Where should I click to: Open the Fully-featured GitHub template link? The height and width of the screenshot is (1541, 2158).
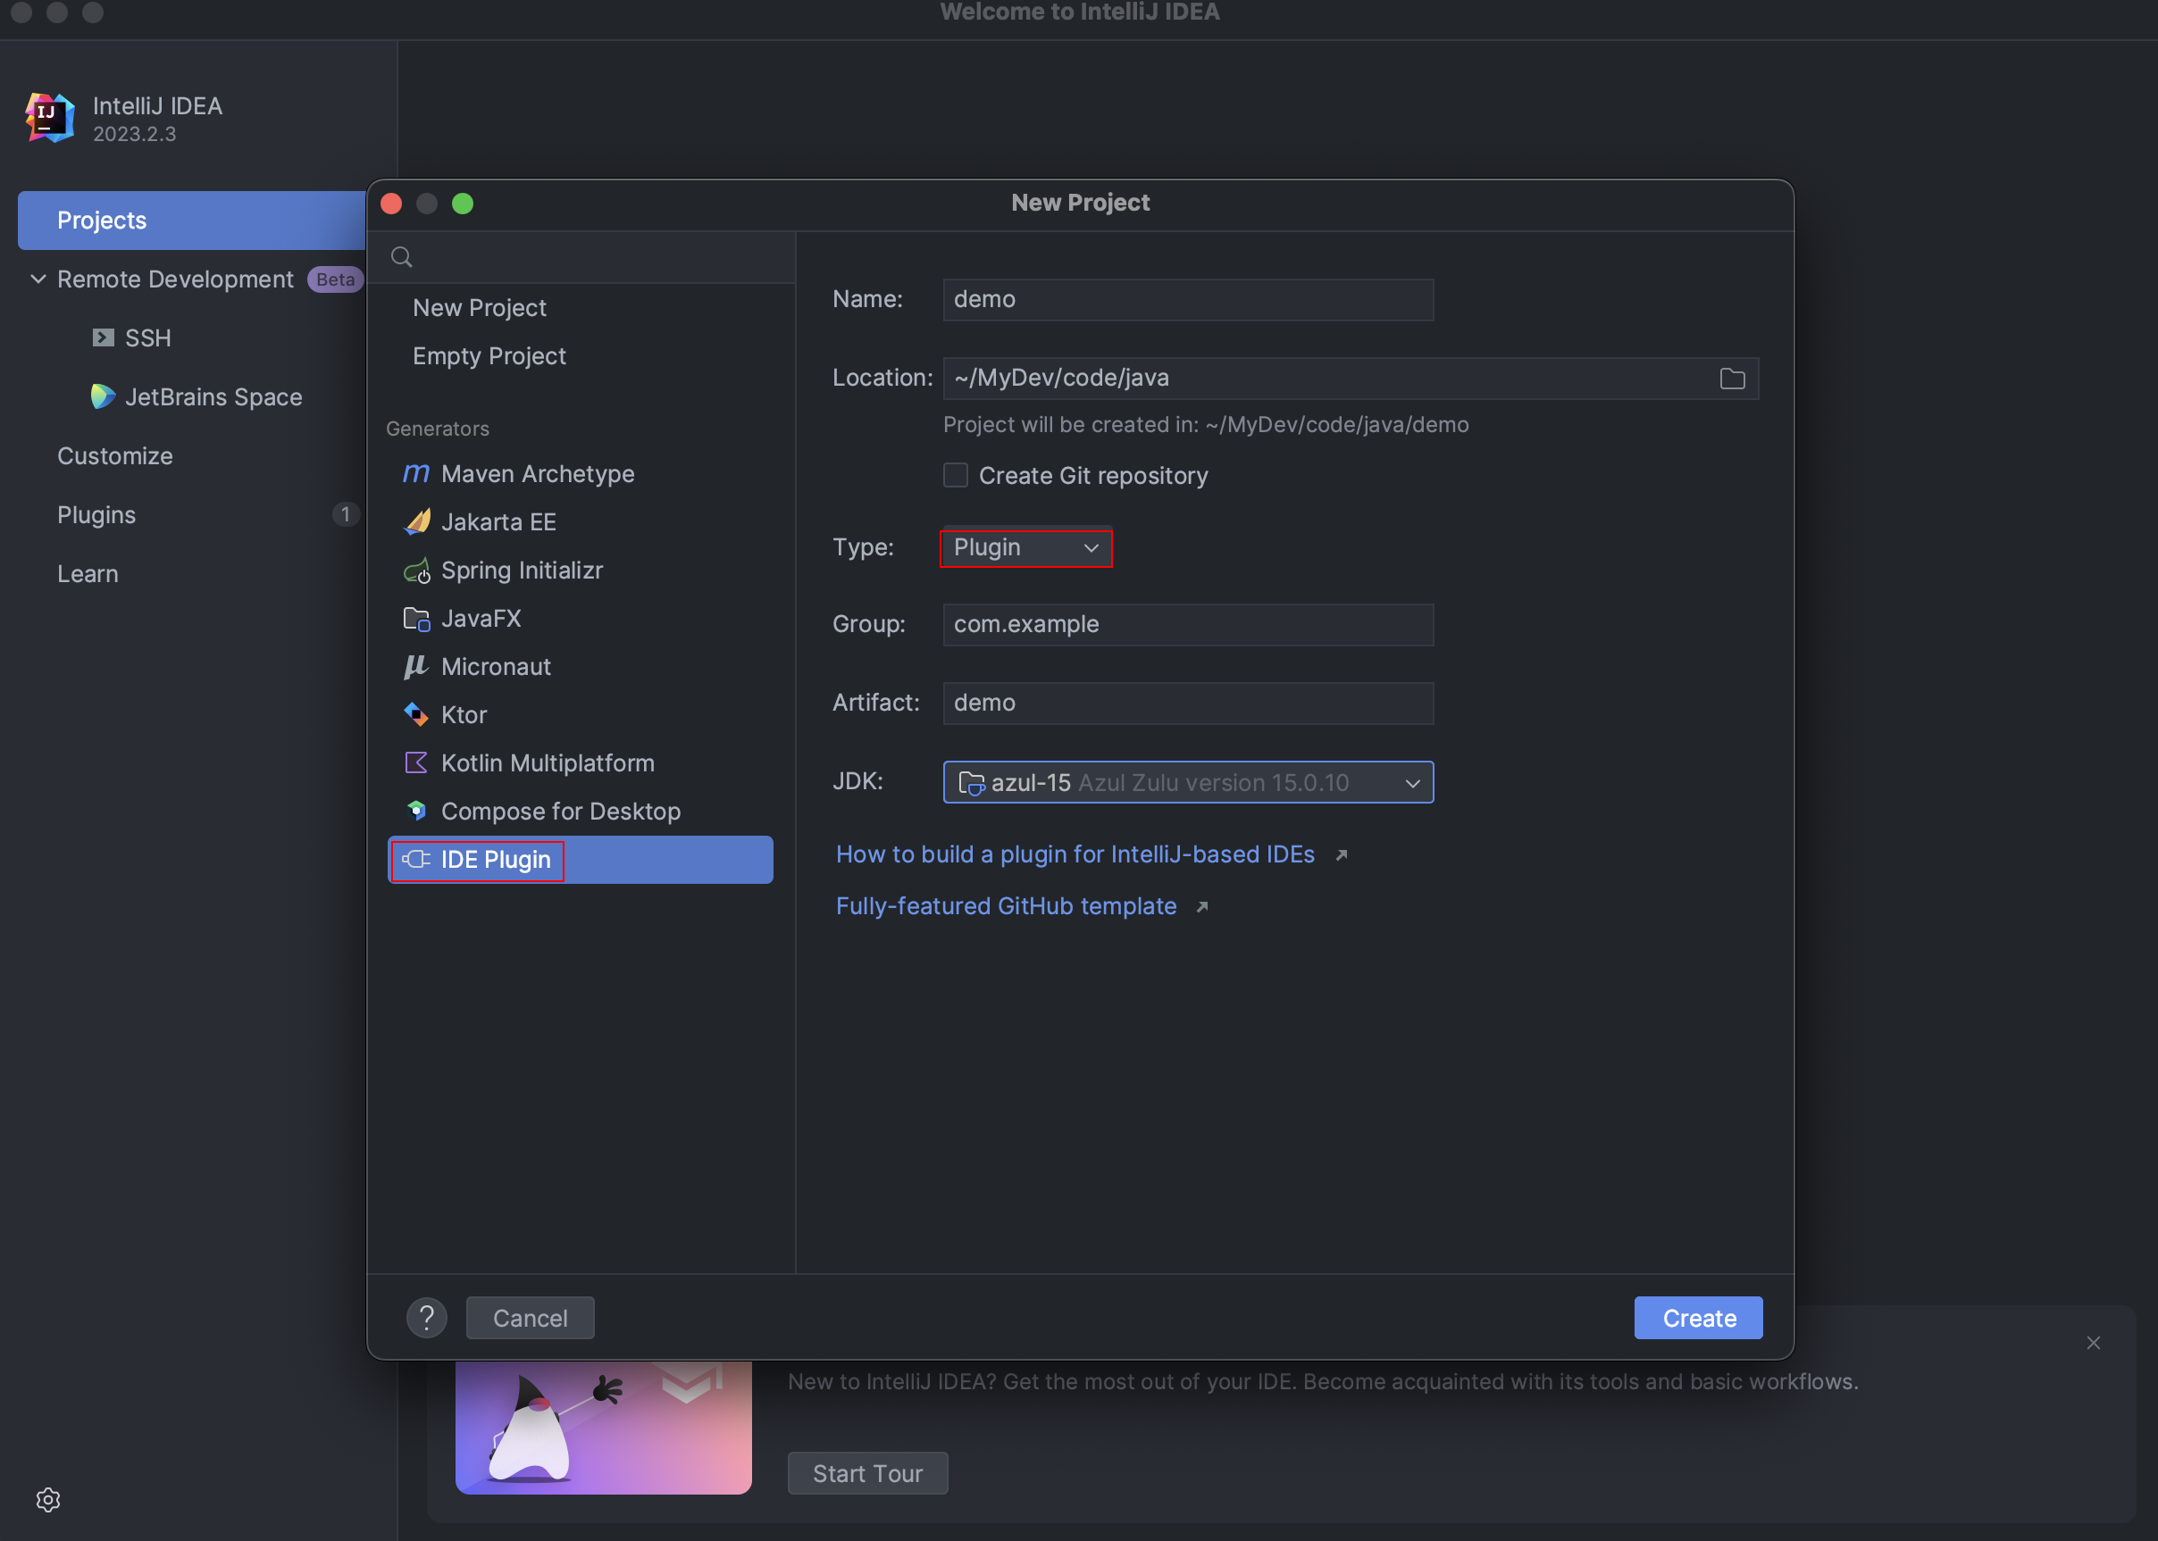(x=1007, y=906)
